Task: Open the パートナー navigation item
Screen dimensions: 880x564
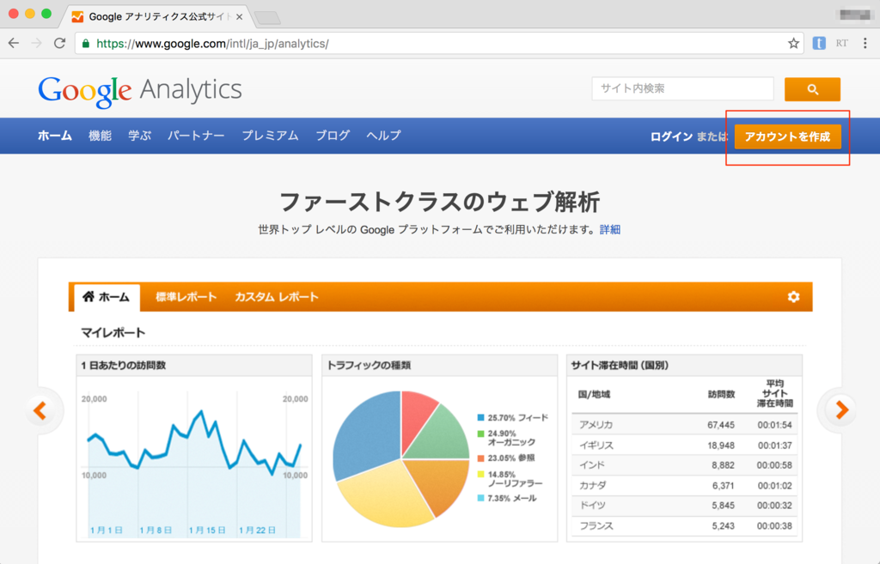Action: tap(196, 136)
